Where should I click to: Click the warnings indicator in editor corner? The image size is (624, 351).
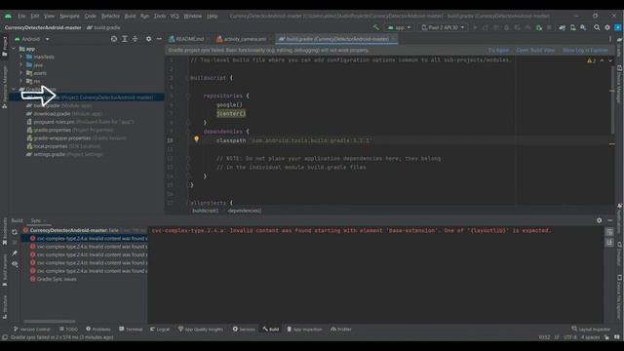tap(592, 60)
